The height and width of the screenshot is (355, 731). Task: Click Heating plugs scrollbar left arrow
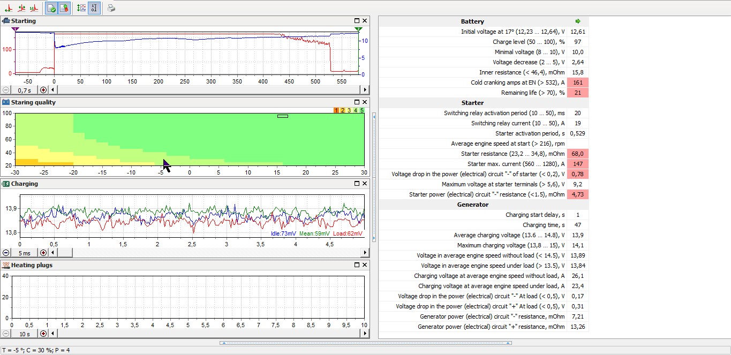click(x=52, y=334)
